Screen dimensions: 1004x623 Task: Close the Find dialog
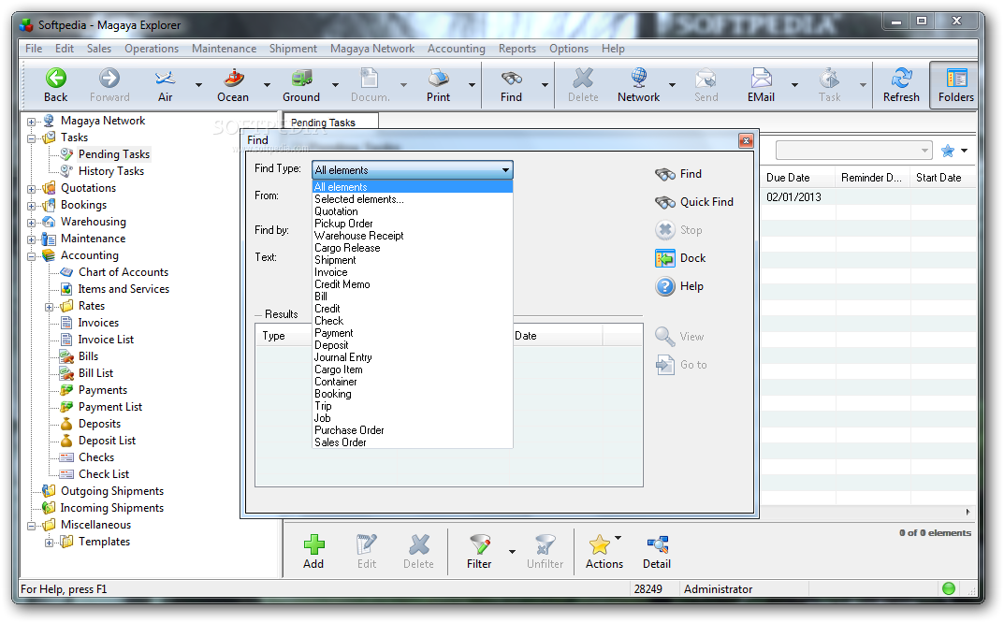(x=746, y=141)
